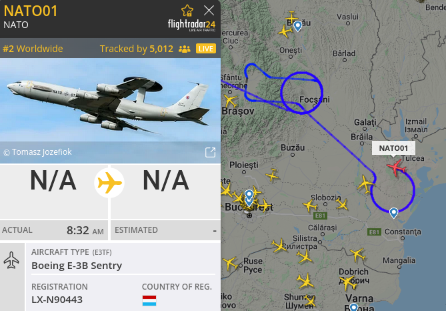
Task: Click the LIVE badge
Action: (x=206, y=49)
